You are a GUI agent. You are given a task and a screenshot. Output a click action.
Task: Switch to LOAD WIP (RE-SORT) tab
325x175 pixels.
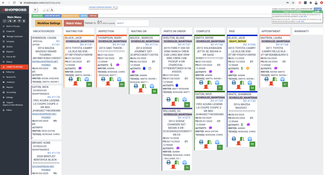coord(52,16)
